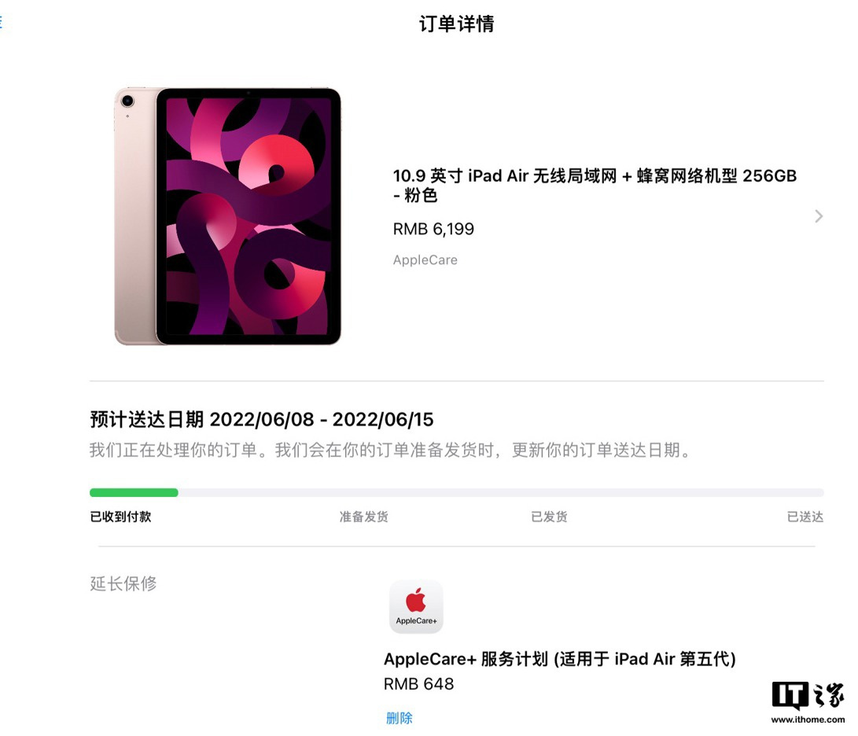
Task: Open product details via right chevron arrow
Action: click(819, 216)
